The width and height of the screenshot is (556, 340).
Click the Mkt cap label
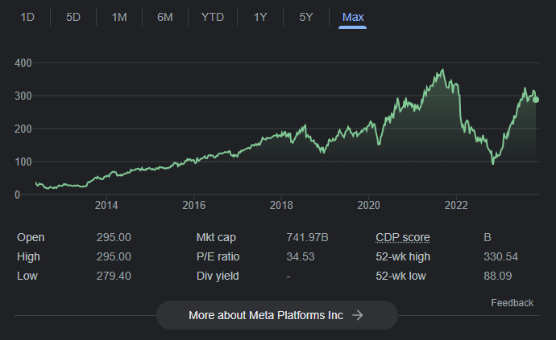coord(216,237)
